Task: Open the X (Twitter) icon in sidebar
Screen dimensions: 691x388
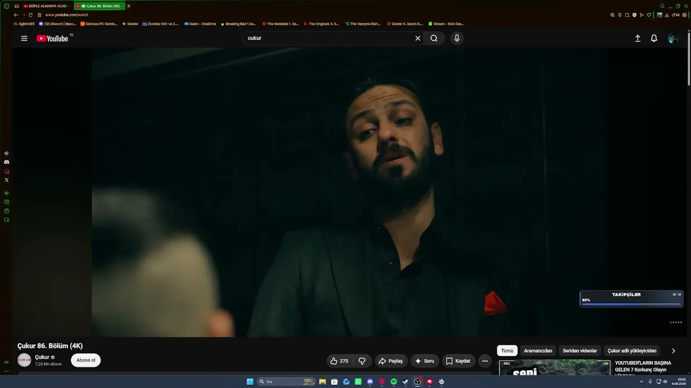Action: tap(6, 180)
